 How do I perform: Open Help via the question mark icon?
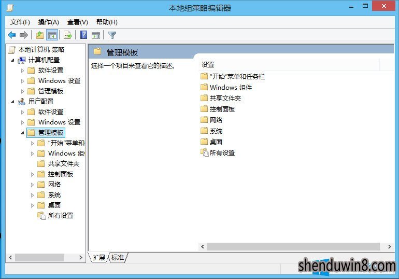[x=84, y=35]
